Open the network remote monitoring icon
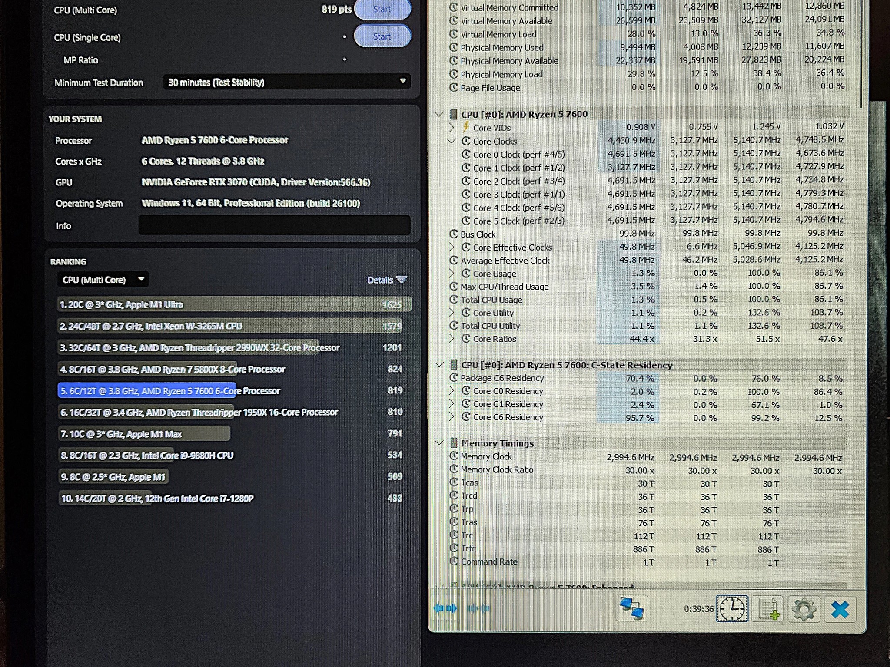Image resolution: width=890 pixels, height=667 pixels. (x=631, y=608)
